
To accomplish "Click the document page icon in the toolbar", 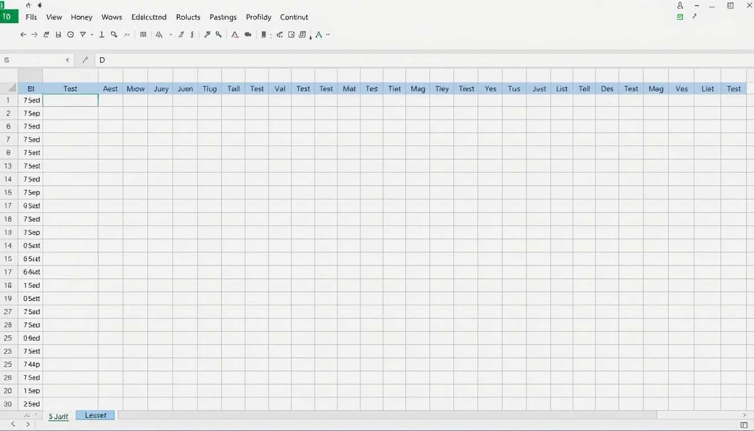I will coord(302,35).
